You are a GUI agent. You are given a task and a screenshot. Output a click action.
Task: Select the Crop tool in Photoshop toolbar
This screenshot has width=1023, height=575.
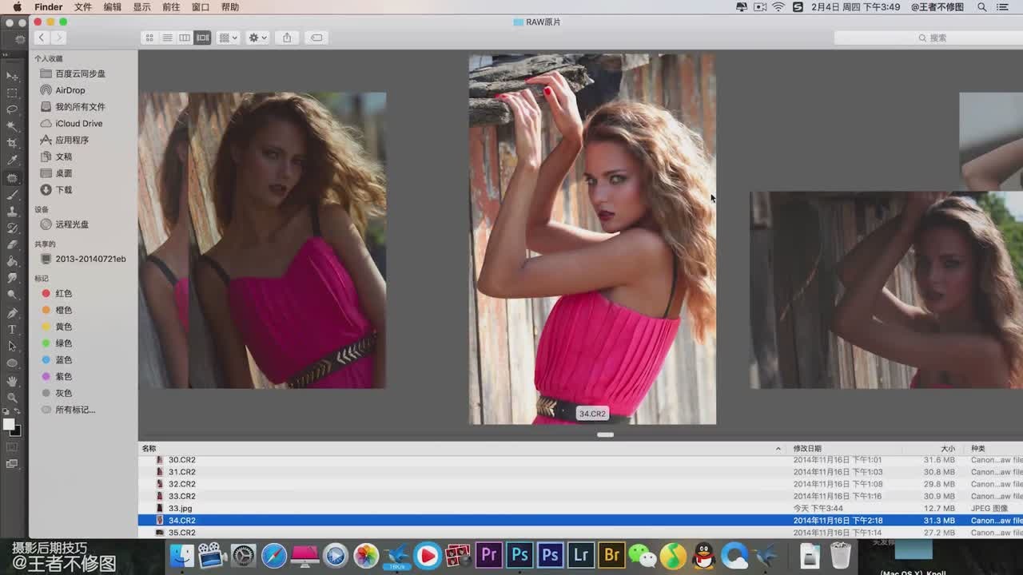(12, 143)
